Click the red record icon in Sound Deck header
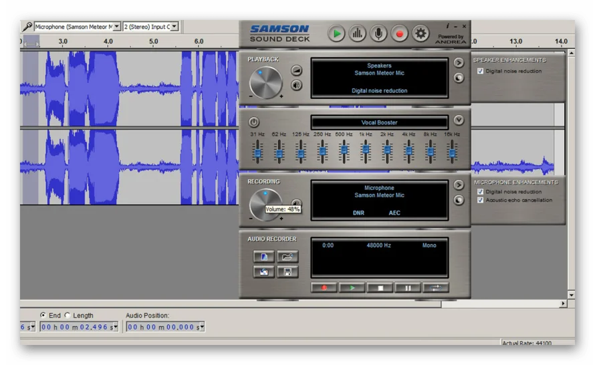Screen dimensions: 595x365 tap(399, 34)
